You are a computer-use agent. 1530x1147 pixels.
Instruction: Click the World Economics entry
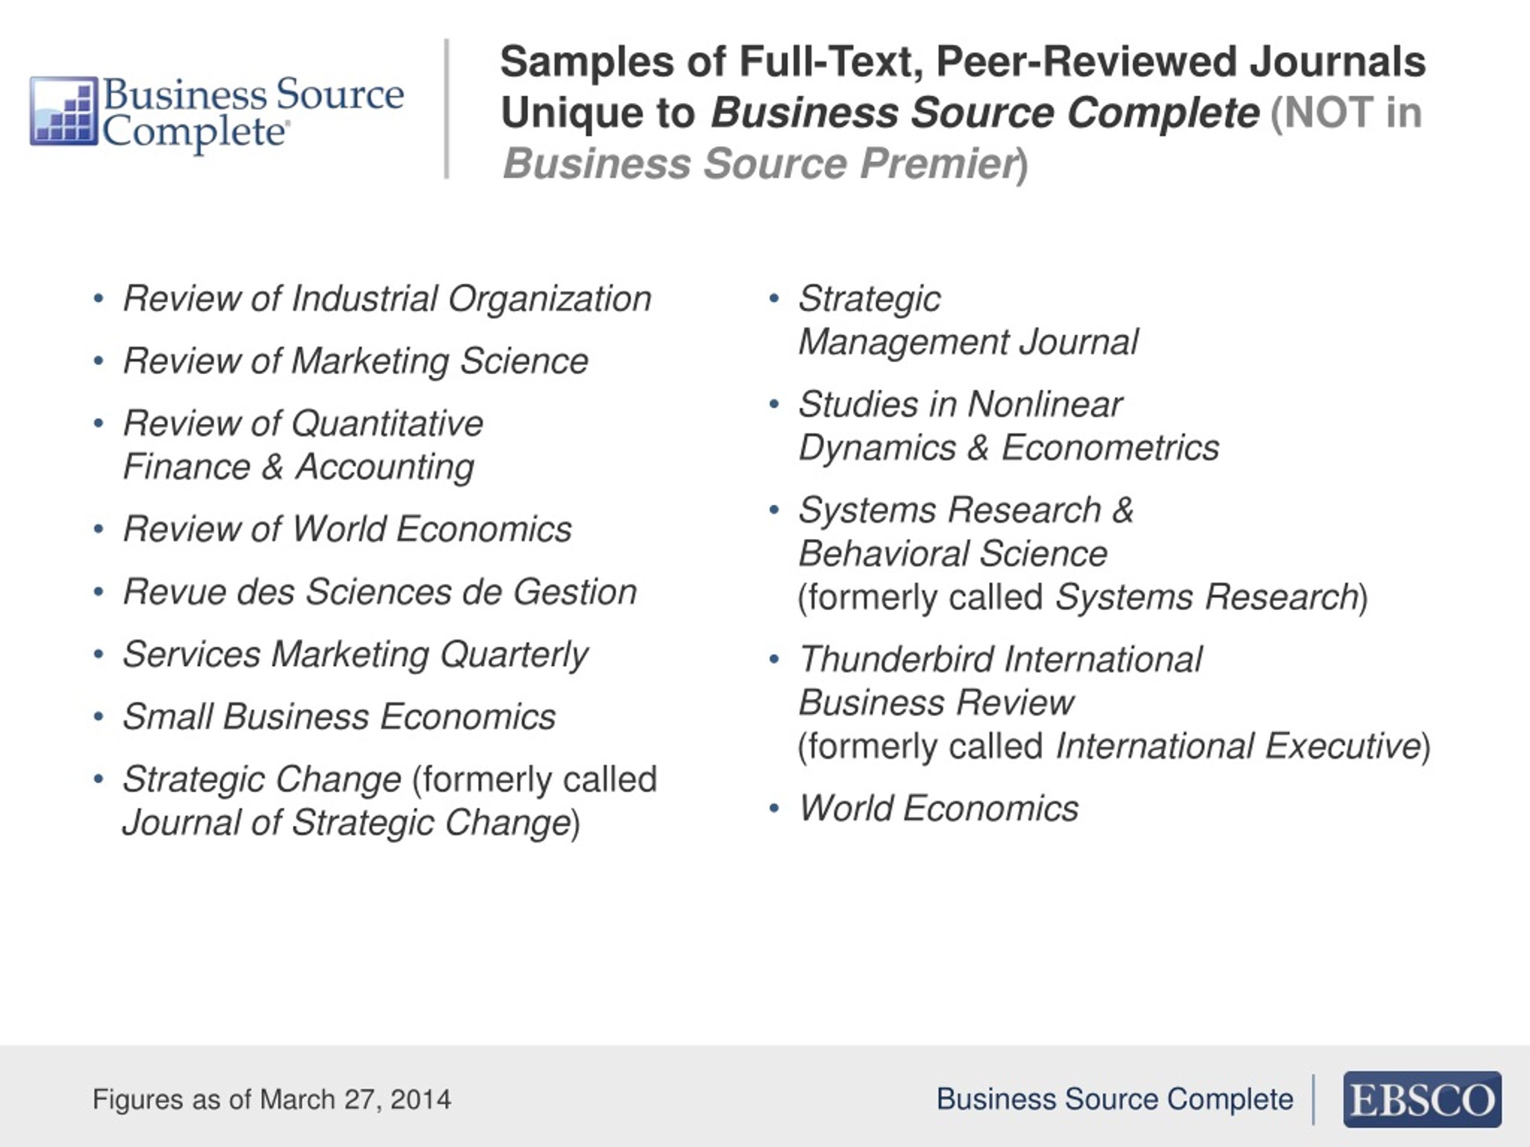click(938, 808)
